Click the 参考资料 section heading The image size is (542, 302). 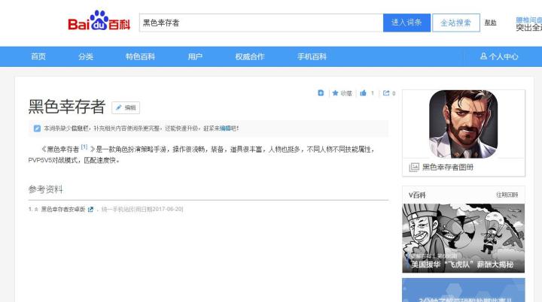coord(46,189)
